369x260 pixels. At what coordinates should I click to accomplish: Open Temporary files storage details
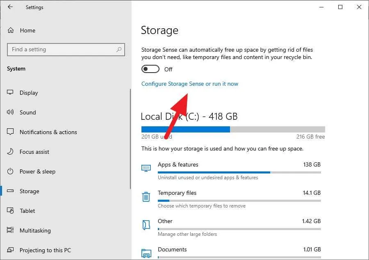(231, 199)
